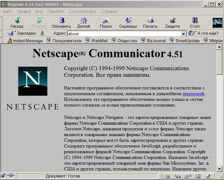Click the Netscape Communicator 4.51 heading
The image size is (224, 180).
108,54
